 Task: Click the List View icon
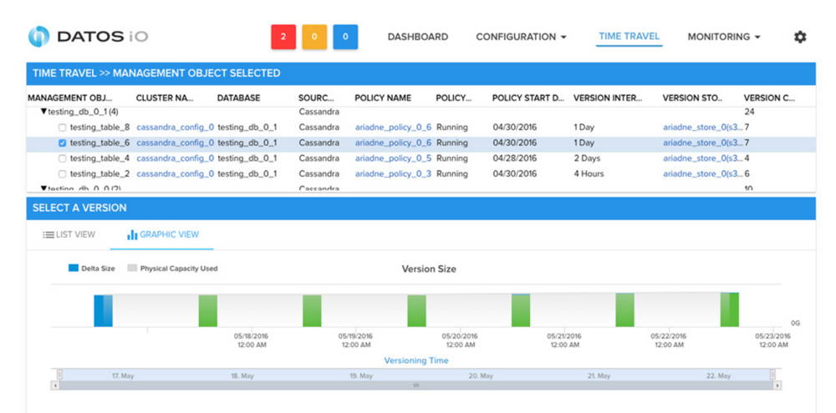point(48,235)
